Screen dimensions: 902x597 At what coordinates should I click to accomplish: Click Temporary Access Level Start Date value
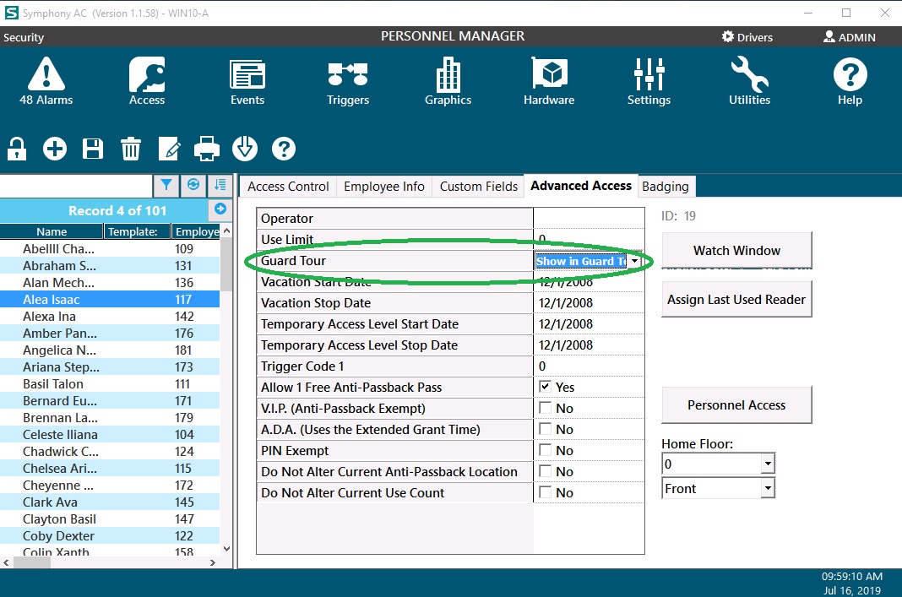tap(589, 323)
